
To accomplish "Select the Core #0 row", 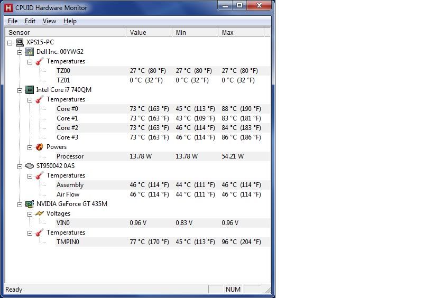I will [163, 109].
